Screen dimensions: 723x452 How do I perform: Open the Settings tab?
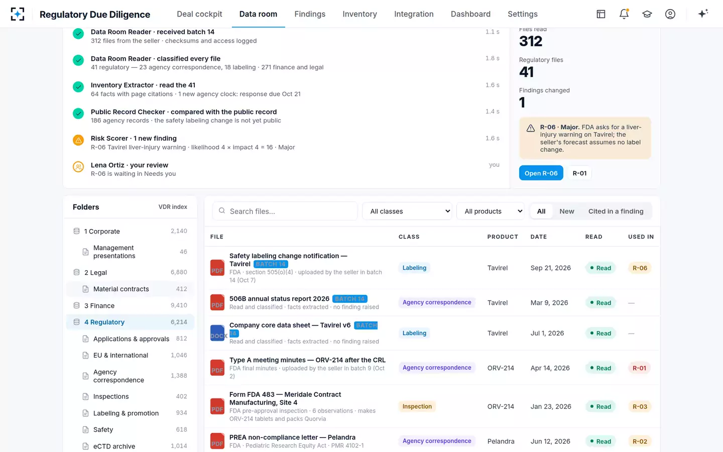523,14
